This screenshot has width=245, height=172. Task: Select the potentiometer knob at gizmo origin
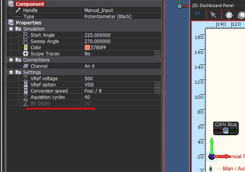tap(211, 157)
